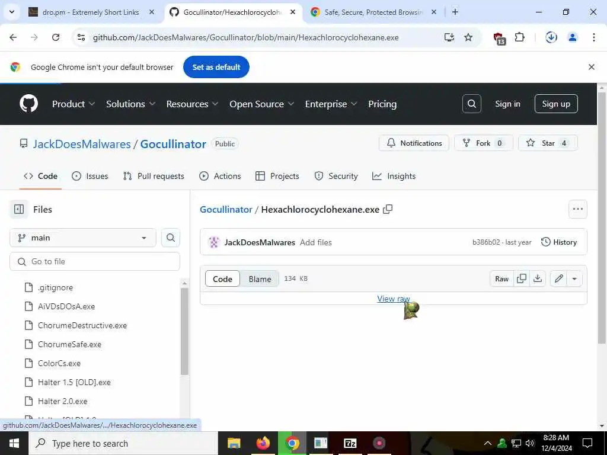Click the Fork button

point(483,143)
